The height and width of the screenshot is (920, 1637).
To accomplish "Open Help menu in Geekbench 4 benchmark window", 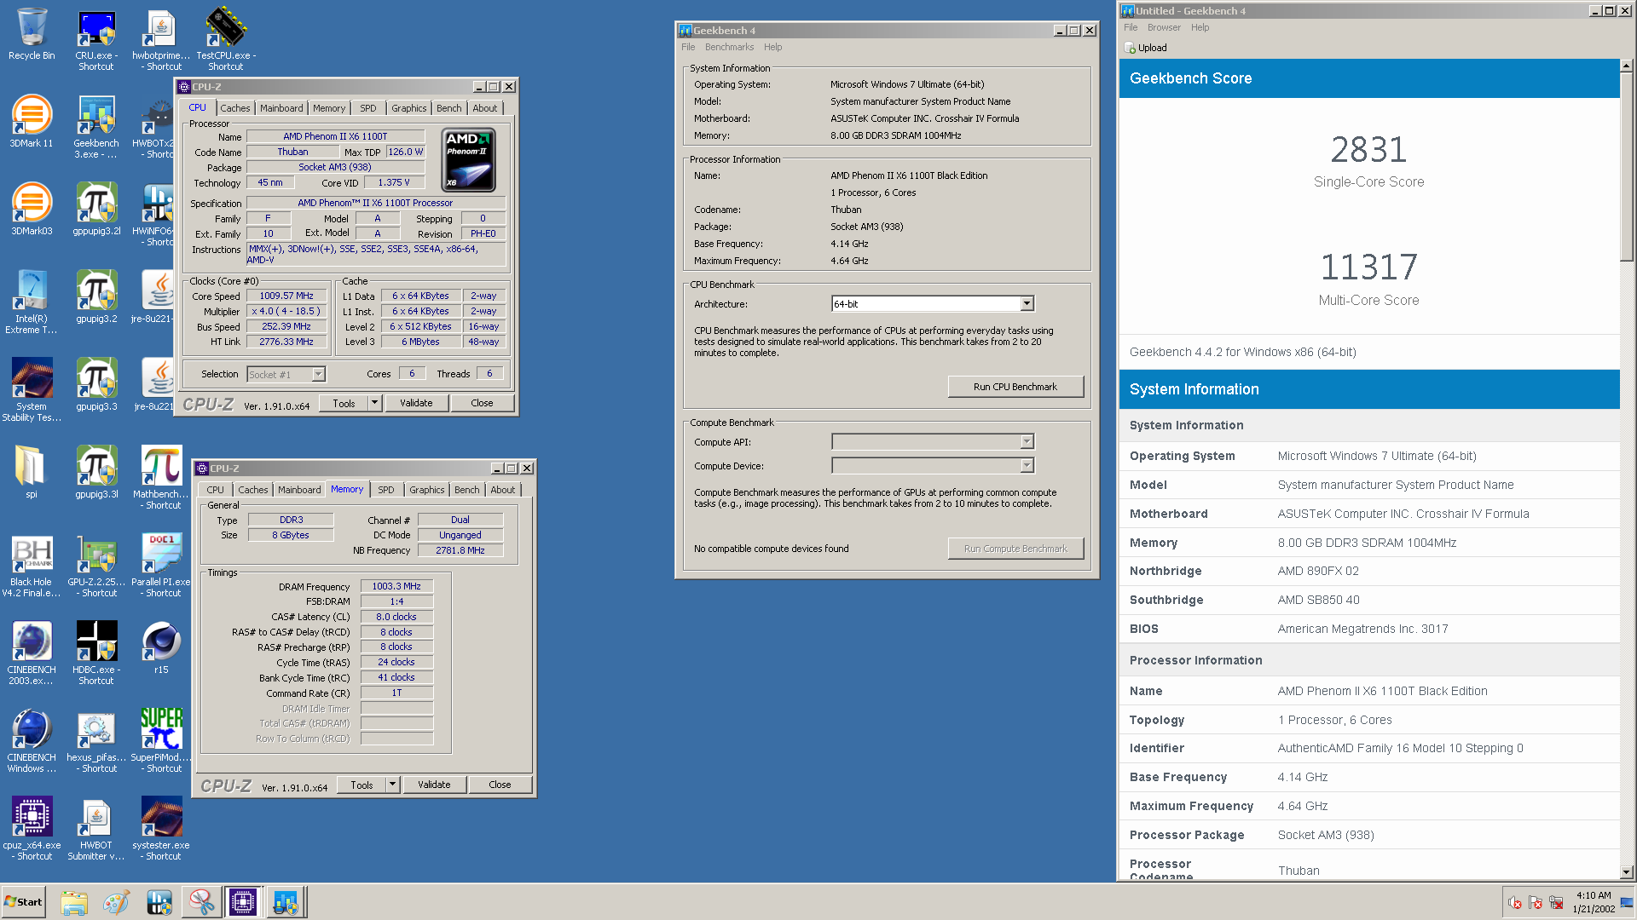I will click(x=772, y=47).
